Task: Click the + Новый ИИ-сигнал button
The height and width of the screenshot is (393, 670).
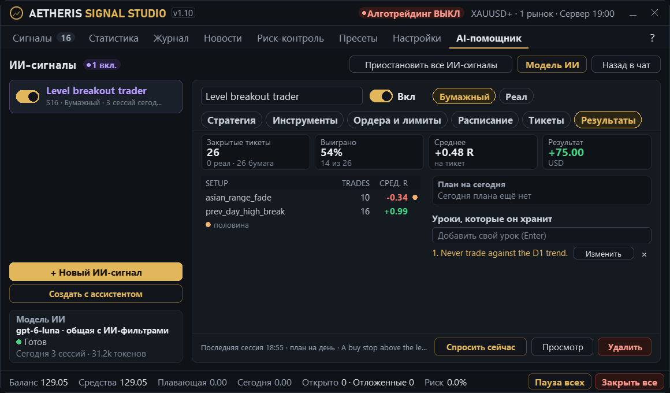Action: (x=96, y=272)
